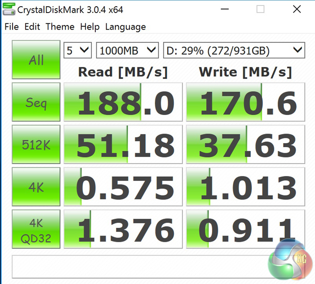Open the test count dropdown showing 5

point(78,50)
